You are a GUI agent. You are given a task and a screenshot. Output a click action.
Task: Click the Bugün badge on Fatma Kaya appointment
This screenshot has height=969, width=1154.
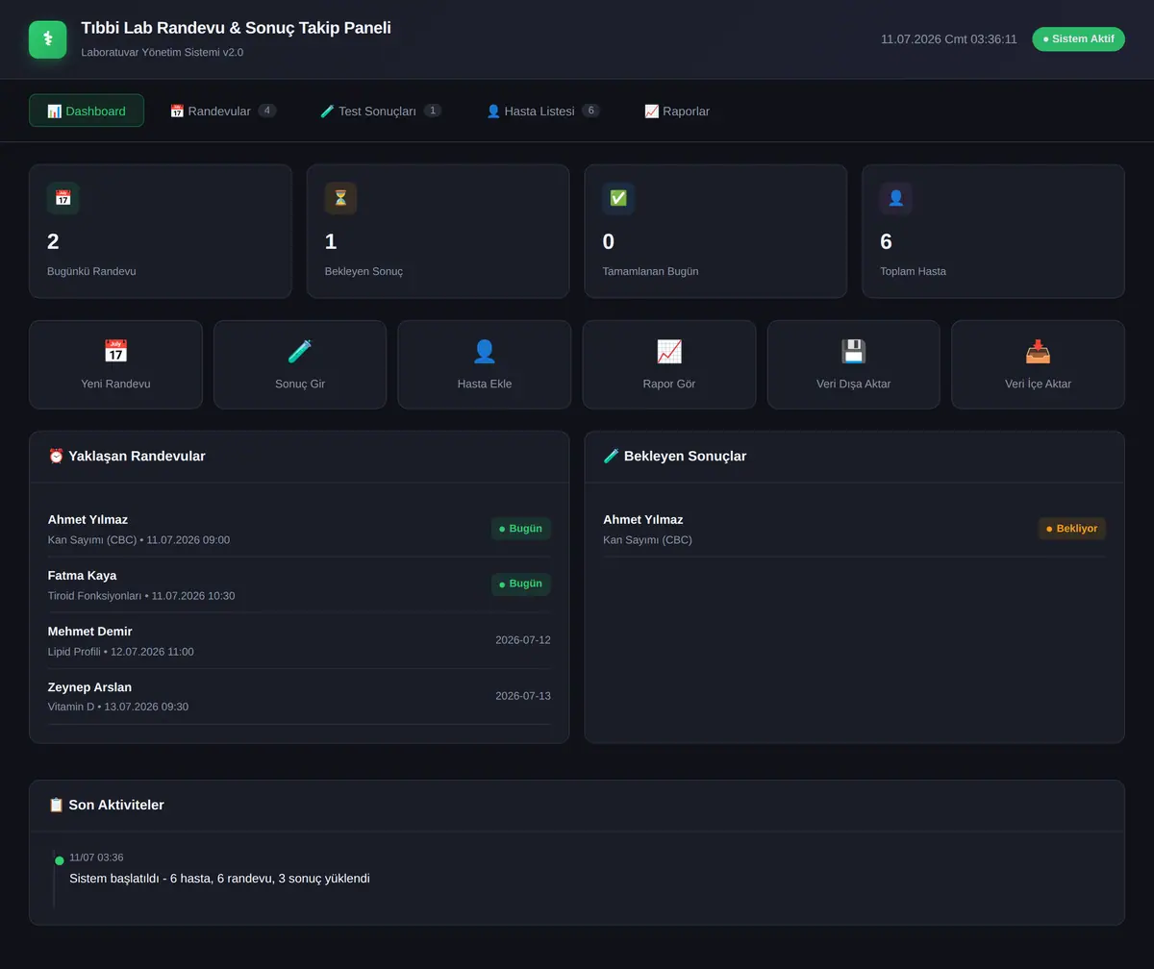(x=521, y=584)
